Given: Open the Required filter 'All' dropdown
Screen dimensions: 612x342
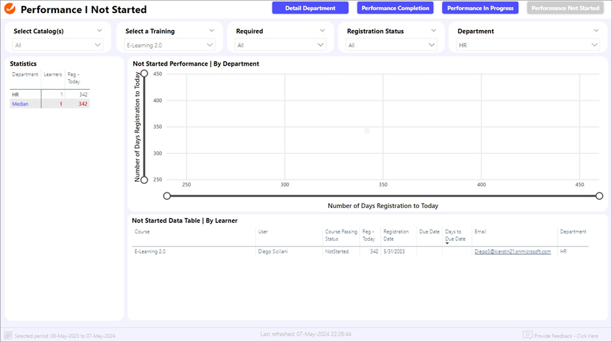Looking at the screenshot, I should click(x=281, y=45).
